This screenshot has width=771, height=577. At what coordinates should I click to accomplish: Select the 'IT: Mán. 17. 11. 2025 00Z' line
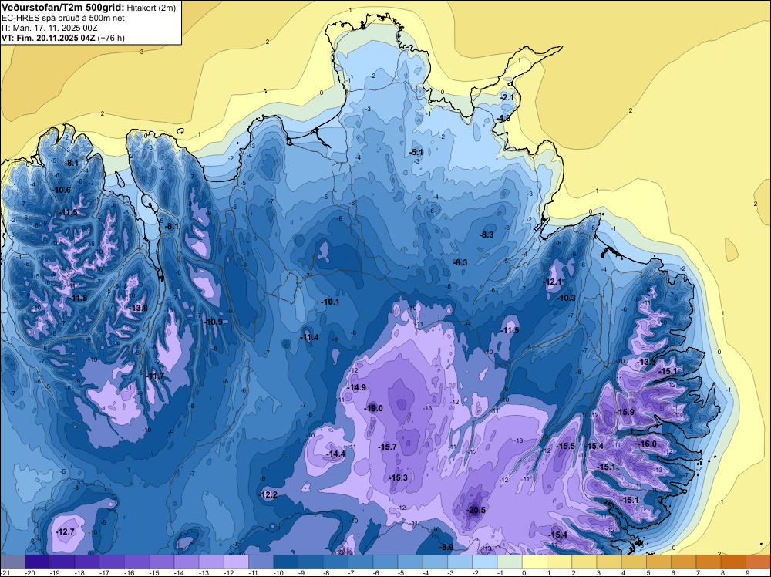click(x=49, y=28)
